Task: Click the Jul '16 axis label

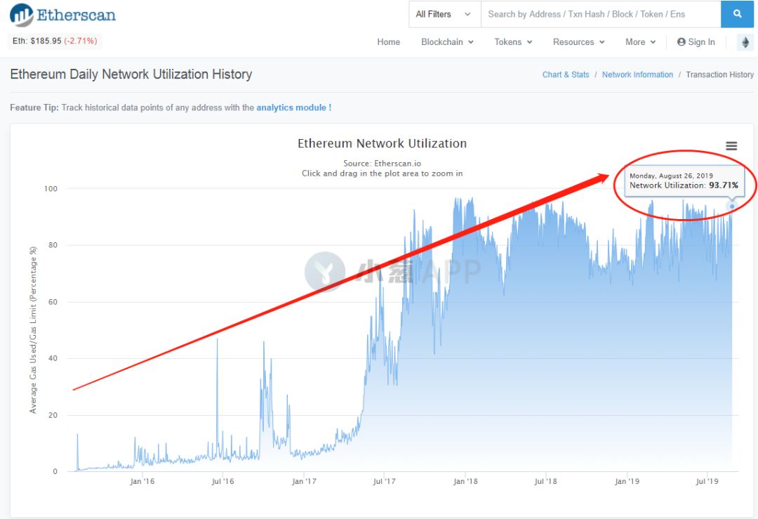Action: pos(222,481)
